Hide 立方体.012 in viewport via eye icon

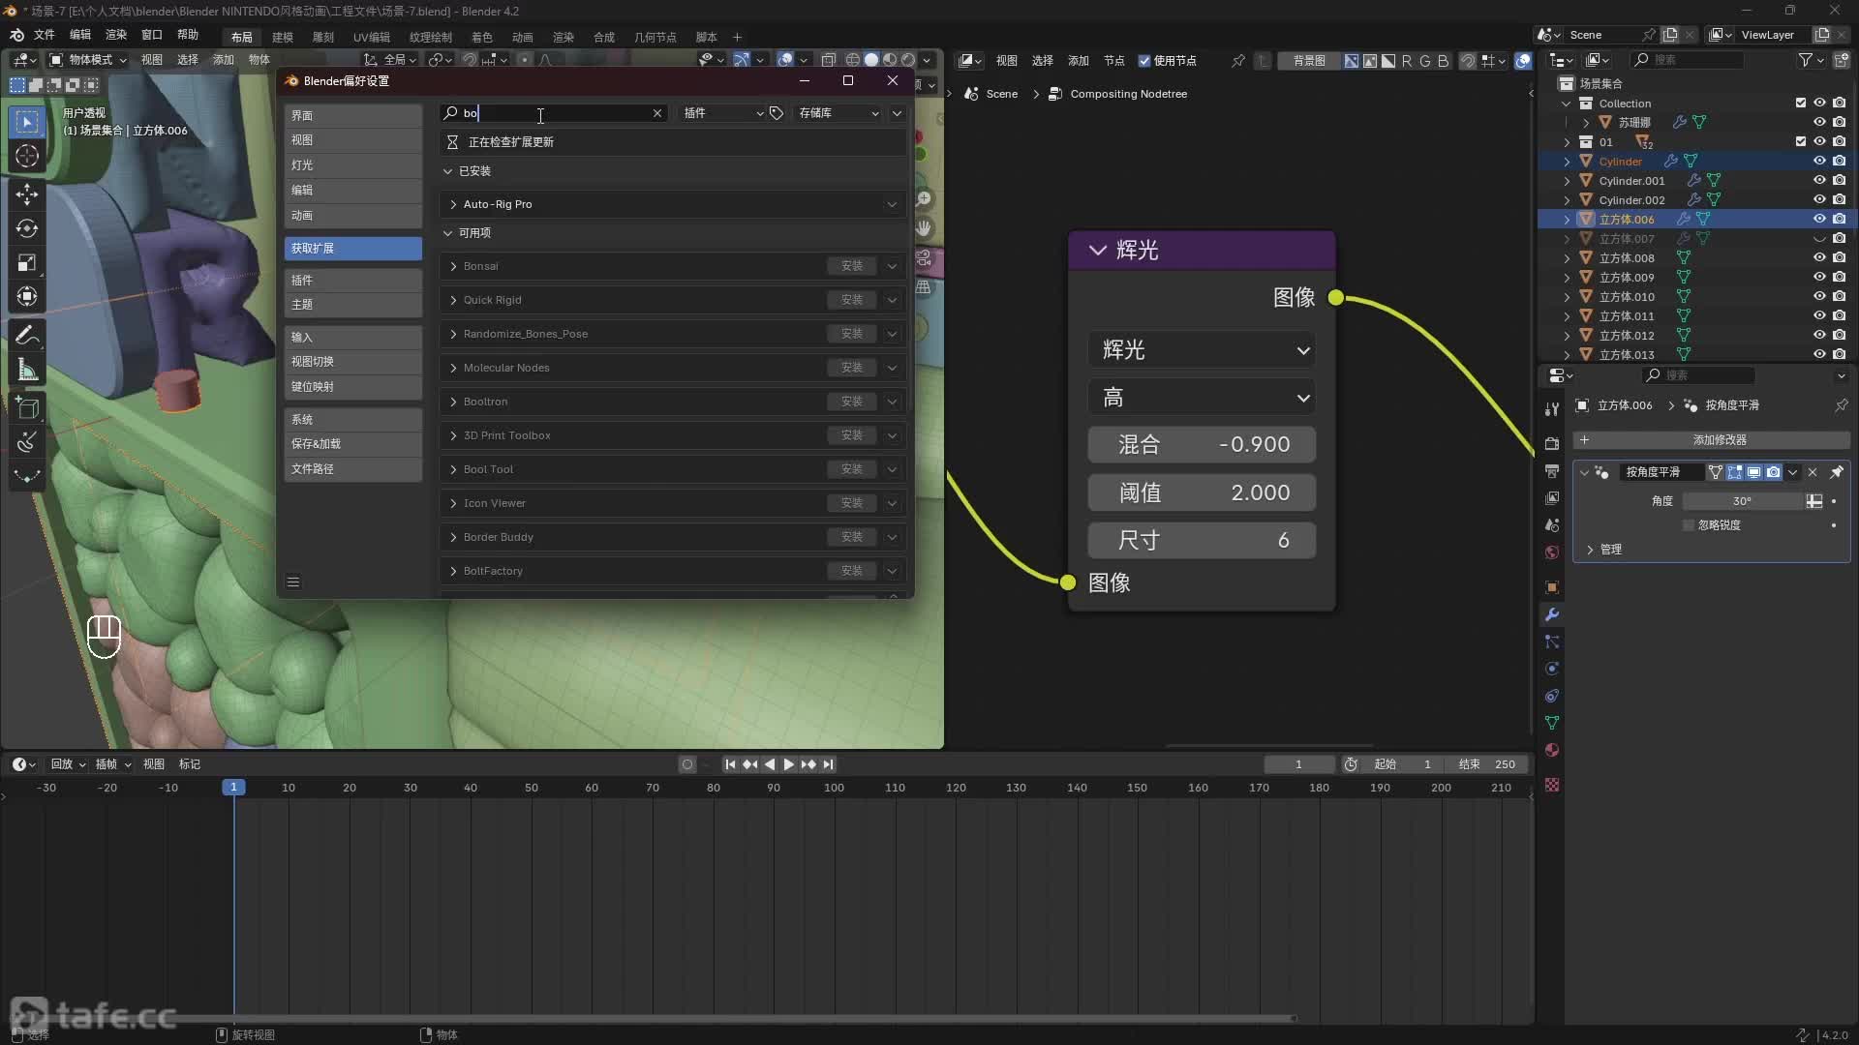point(1819,336)
